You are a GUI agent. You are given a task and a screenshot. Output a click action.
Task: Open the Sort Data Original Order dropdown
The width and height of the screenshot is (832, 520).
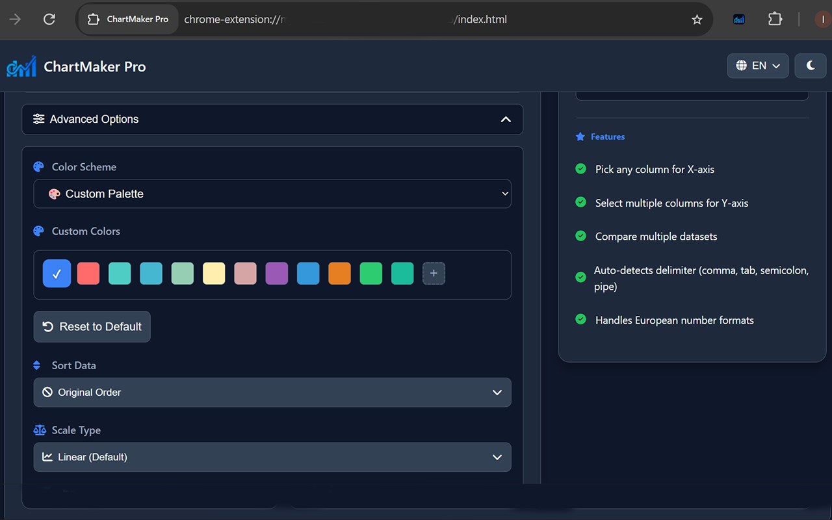[272, 393]
